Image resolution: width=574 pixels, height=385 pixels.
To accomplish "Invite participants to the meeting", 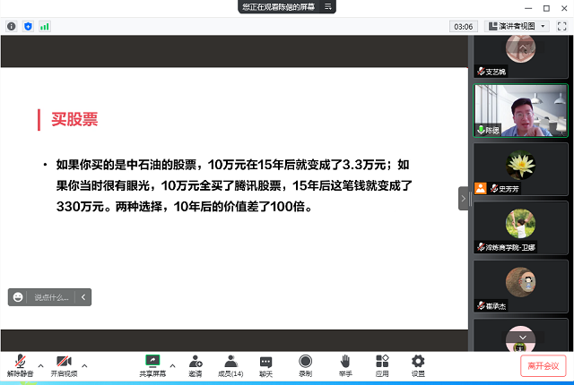I will pos(196,365).
